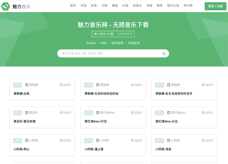Click FLAC badge on 萧忆情Alex-长生 card
Image resolution: width=228 pixels, height=164 pixels.
[x=160, y=113]
